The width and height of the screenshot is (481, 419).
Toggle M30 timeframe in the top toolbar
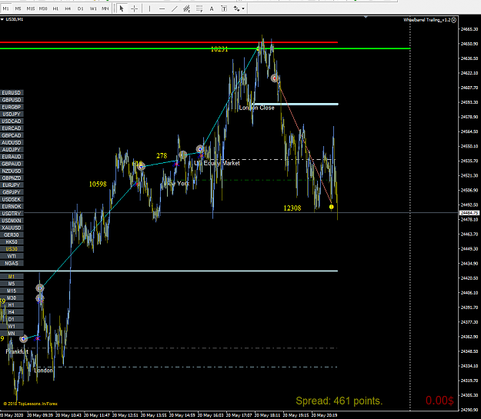43,8
